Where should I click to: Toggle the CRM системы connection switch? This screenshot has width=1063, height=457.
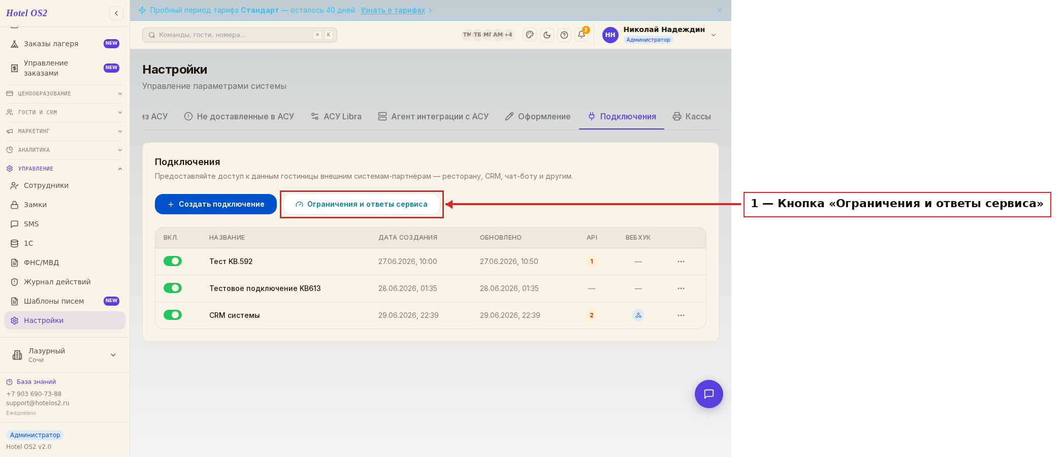pyautogui.click(x=173, y=315)
